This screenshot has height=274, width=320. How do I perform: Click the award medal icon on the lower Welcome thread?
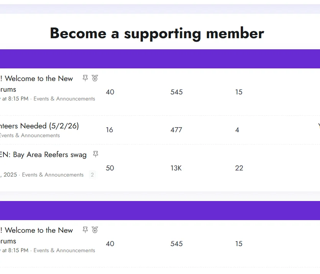(95, 230)
